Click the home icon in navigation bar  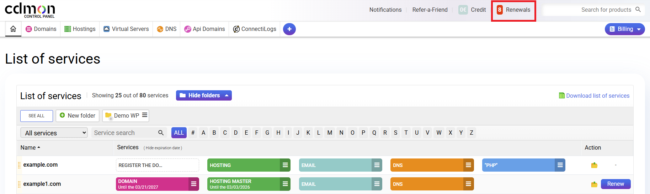(13, 29)
